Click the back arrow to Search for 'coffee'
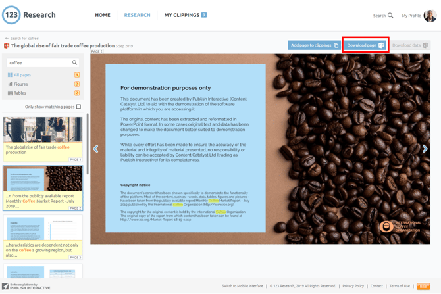 click(x=7, y=39)
